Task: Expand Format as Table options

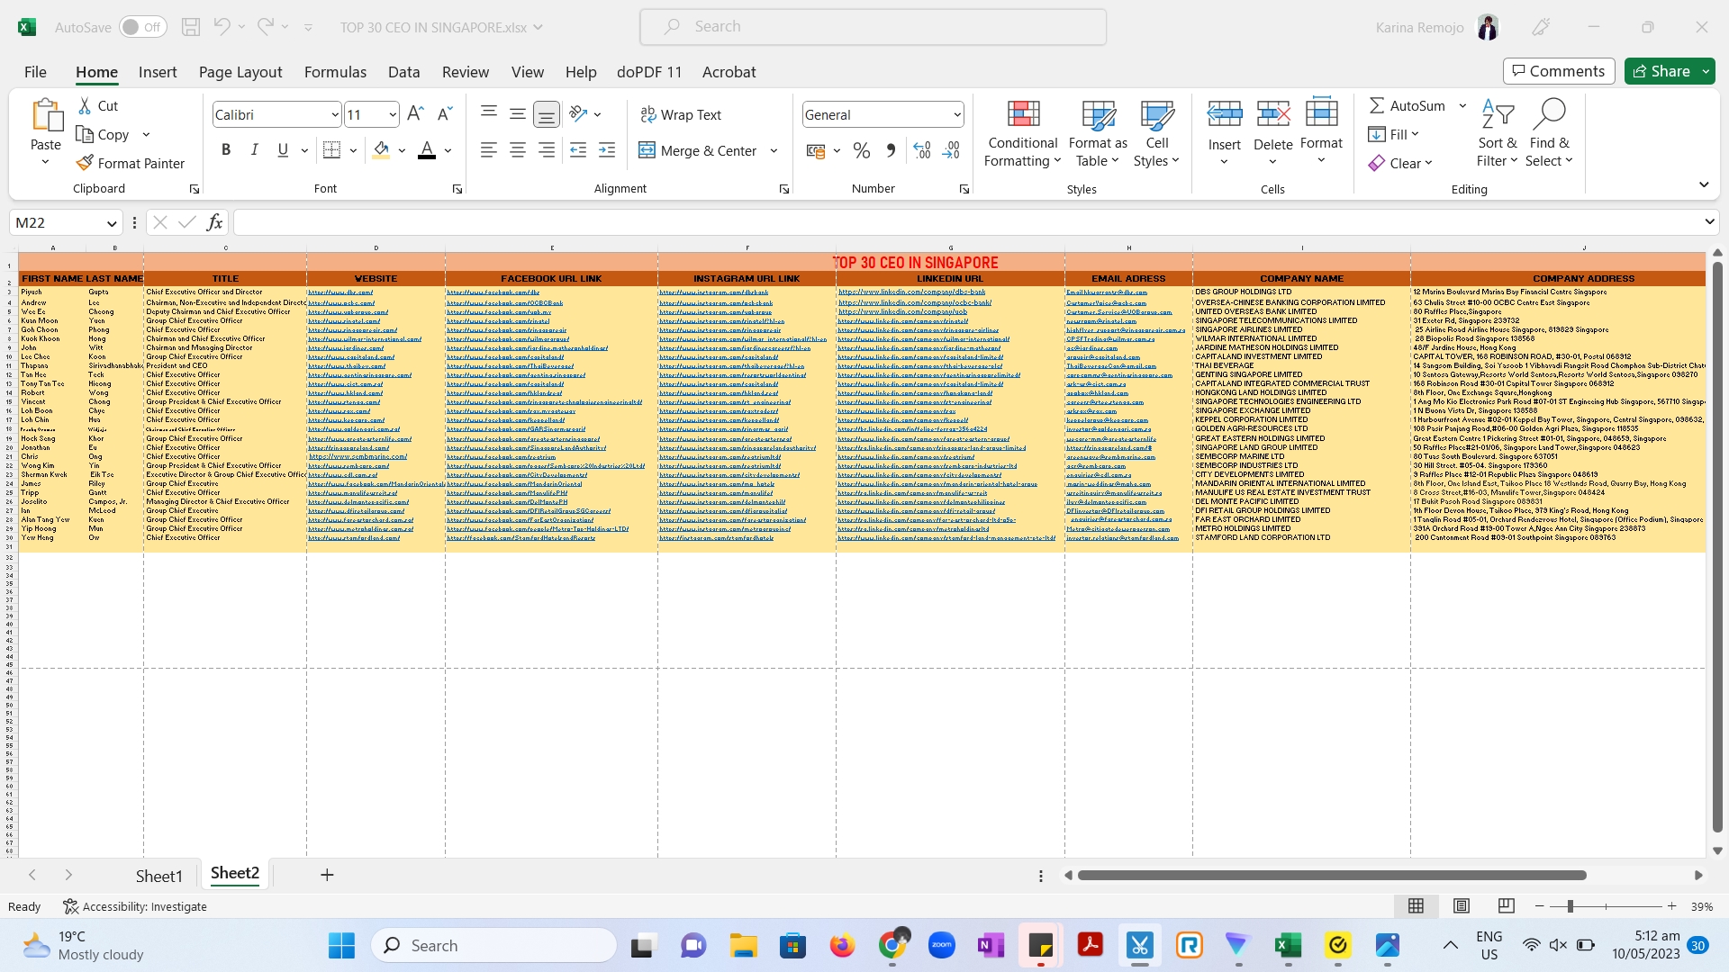Action: pos(1098,133)
